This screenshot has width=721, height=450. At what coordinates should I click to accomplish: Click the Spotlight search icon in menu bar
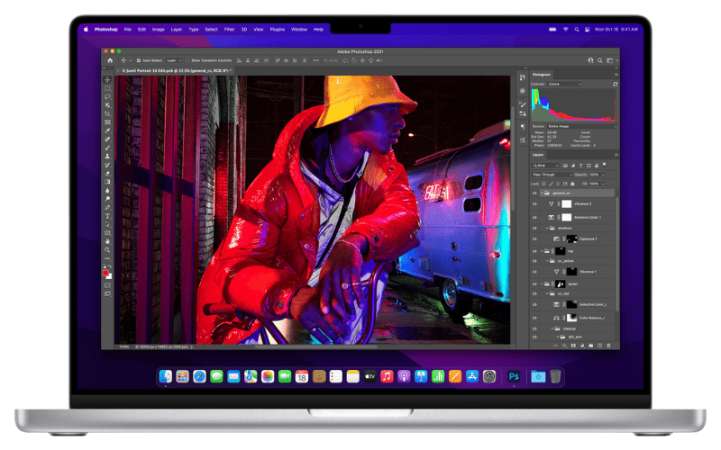click(577, 30)
